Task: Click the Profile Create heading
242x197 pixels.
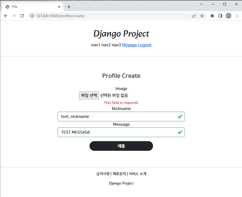Action: point(121,76)
